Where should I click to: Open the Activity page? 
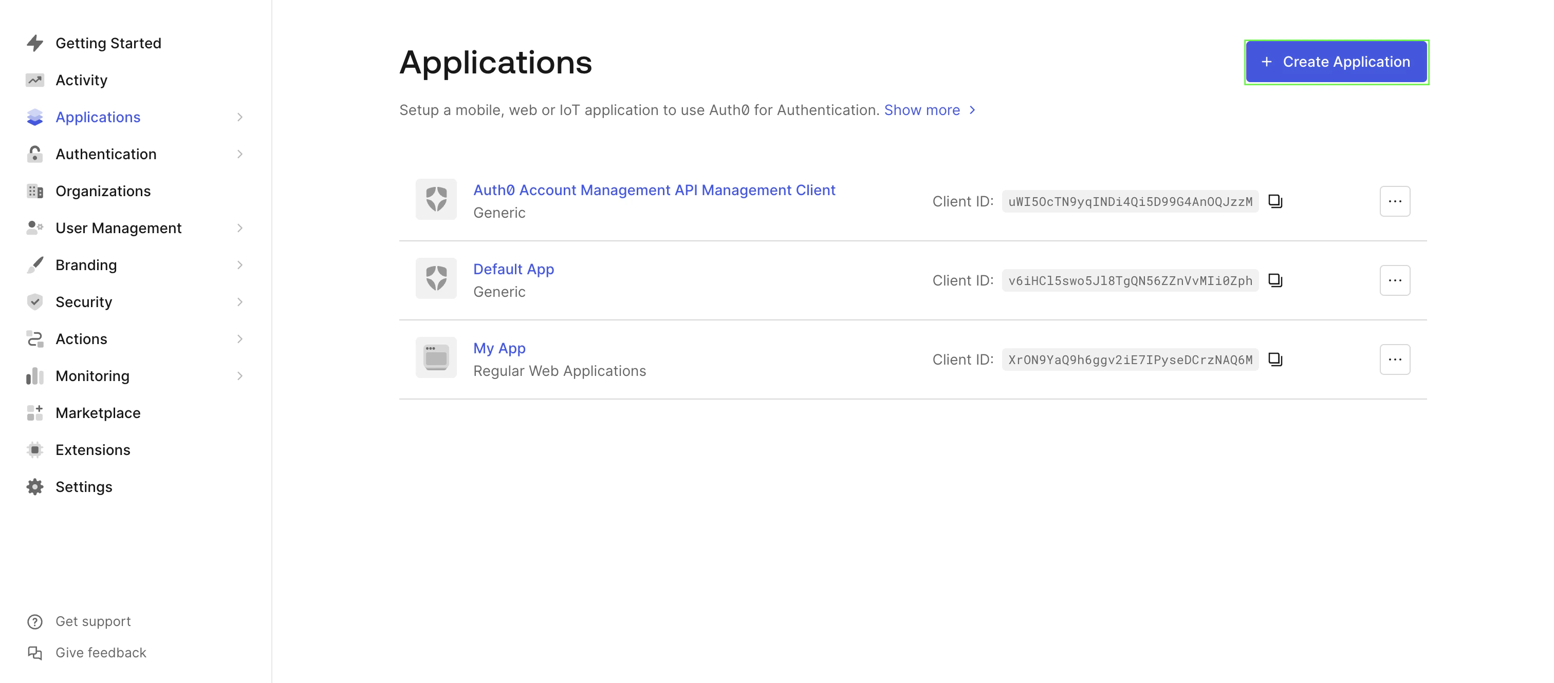(x=81, y=80)
